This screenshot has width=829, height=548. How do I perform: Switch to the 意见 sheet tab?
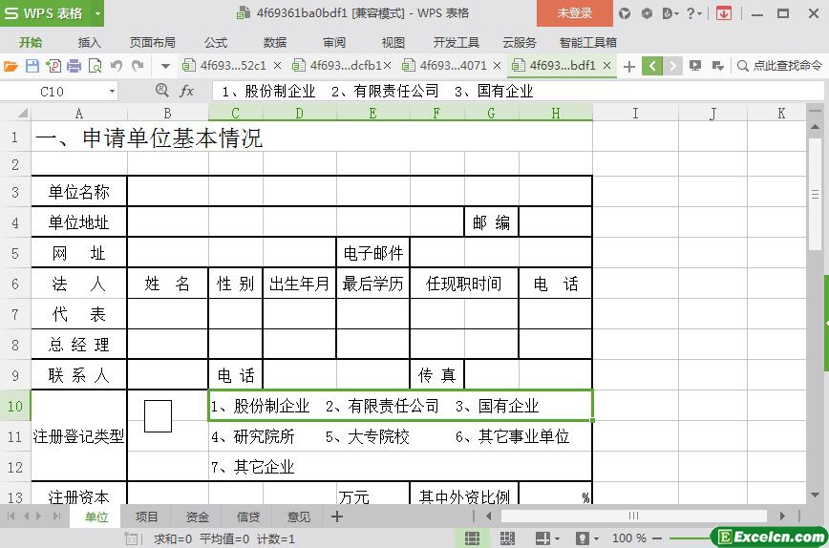pos(299,516)
